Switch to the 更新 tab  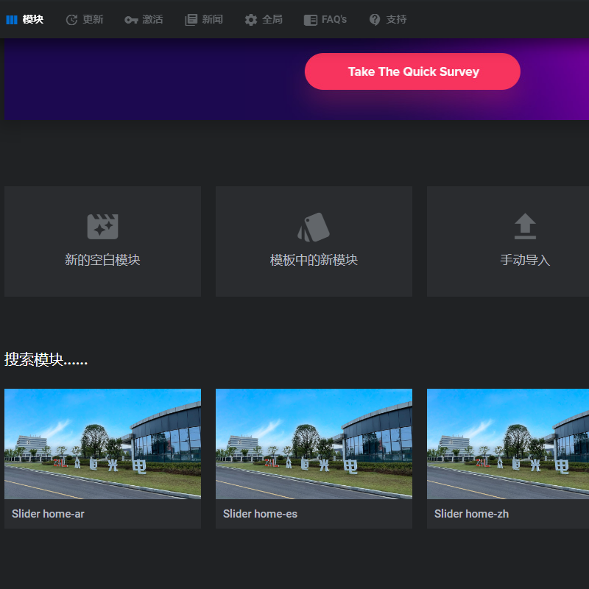pyautogui.click(x=93, y=19)
